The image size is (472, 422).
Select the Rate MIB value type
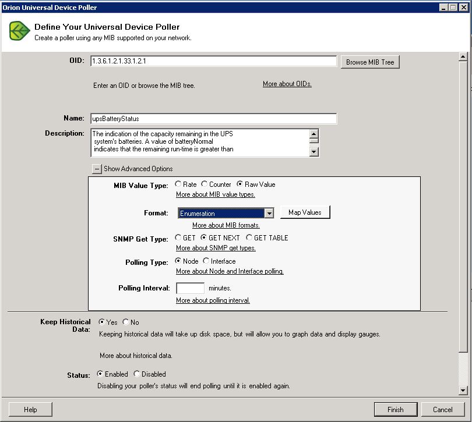pos(178,184)
